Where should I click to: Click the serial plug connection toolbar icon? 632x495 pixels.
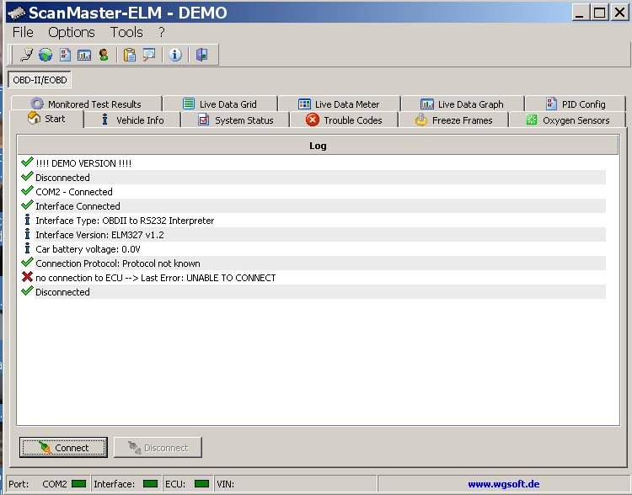pyautogui.click(x=27, y=55)
